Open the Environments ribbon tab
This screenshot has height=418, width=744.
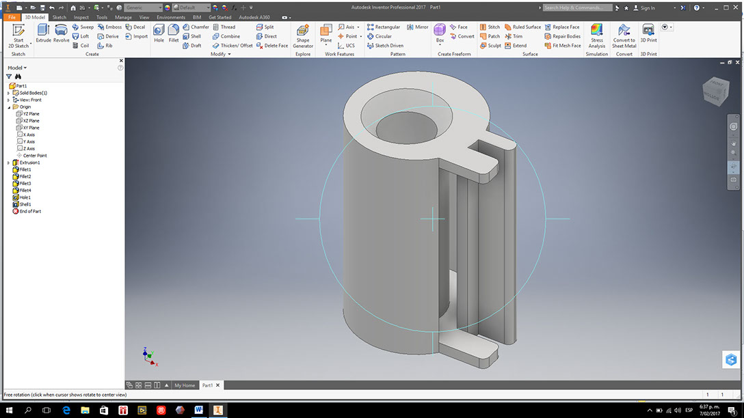tap(171, 17)
